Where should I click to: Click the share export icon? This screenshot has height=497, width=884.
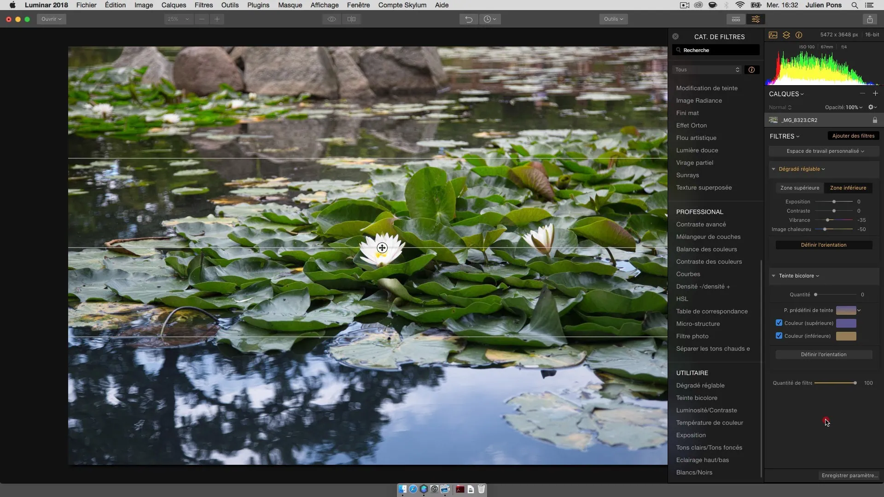click(869, 19)
